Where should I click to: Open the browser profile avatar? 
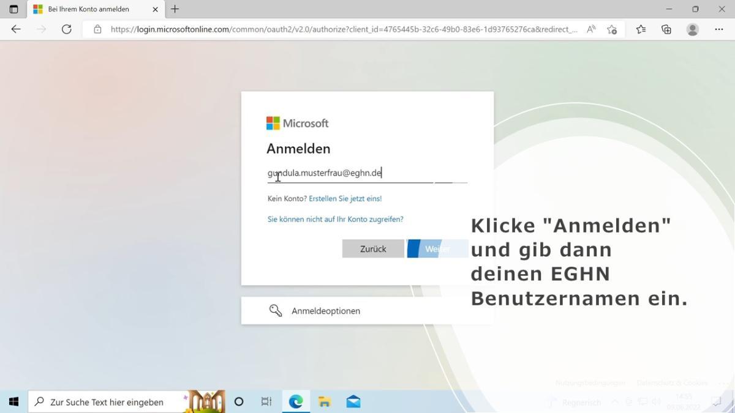point(693,29)
